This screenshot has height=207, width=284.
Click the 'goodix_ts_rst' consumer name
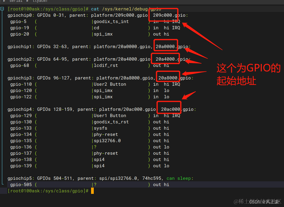point(111,122)
